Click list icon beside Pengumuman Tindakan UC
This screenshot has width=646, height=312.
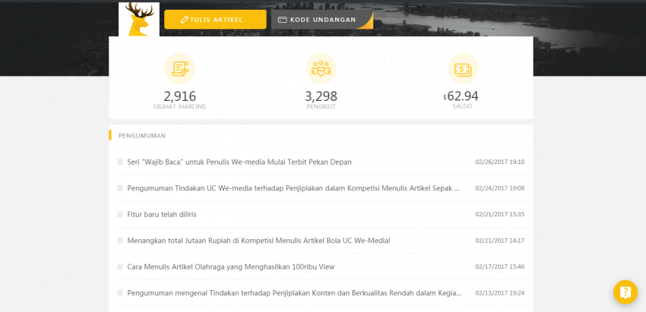point(120,188)
